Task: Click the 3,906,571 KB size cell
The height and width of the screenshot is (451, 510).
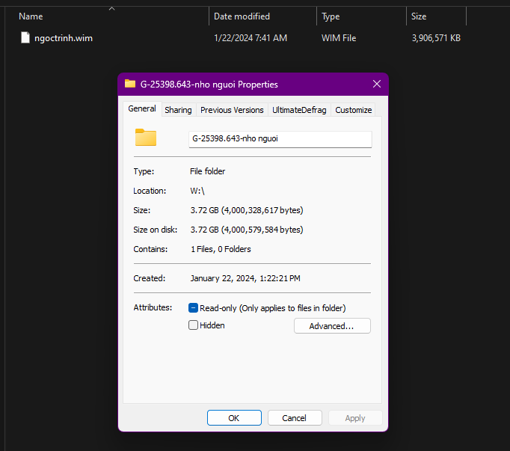Action: (436, 38)
